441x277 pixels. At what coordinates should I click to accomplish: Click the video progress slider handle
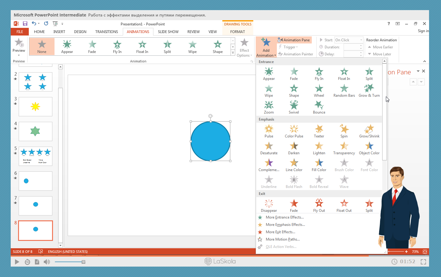(x=83, y=262)
